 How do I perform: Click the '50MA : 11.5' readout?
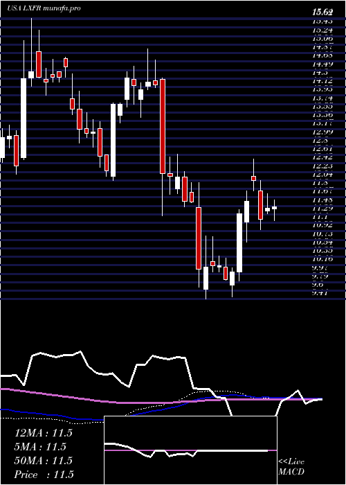point(43,461)
